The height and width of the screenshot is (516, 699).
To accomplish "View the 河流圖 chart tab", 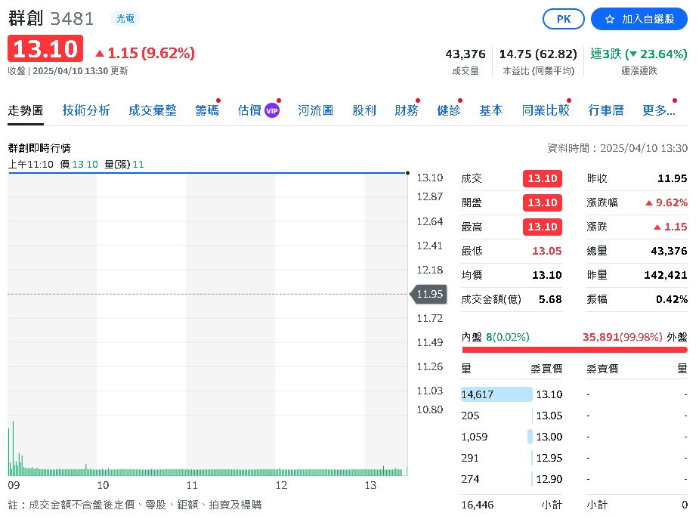I will pos(315,110).
